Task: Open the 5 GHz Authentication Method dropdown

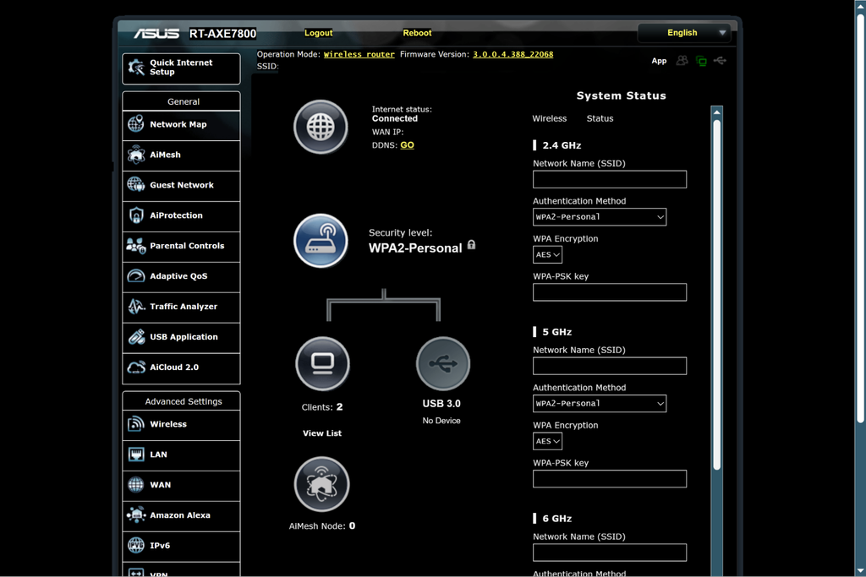Action: pyautogui.click(x=599, y=403)
